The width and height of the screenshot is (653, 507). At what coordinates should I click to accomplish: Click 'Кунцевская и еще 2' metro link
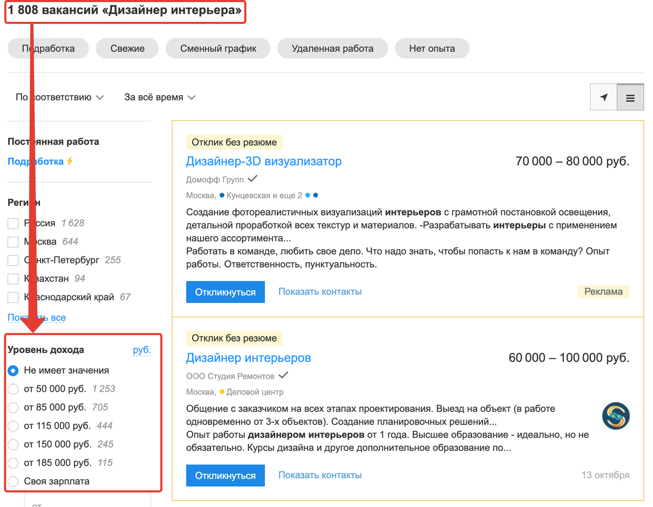point(264,195)
